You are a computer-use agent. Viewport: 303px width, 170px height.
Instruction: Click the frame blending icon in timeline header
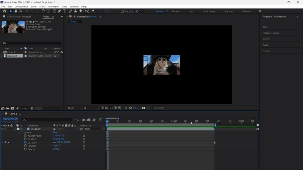89,120
